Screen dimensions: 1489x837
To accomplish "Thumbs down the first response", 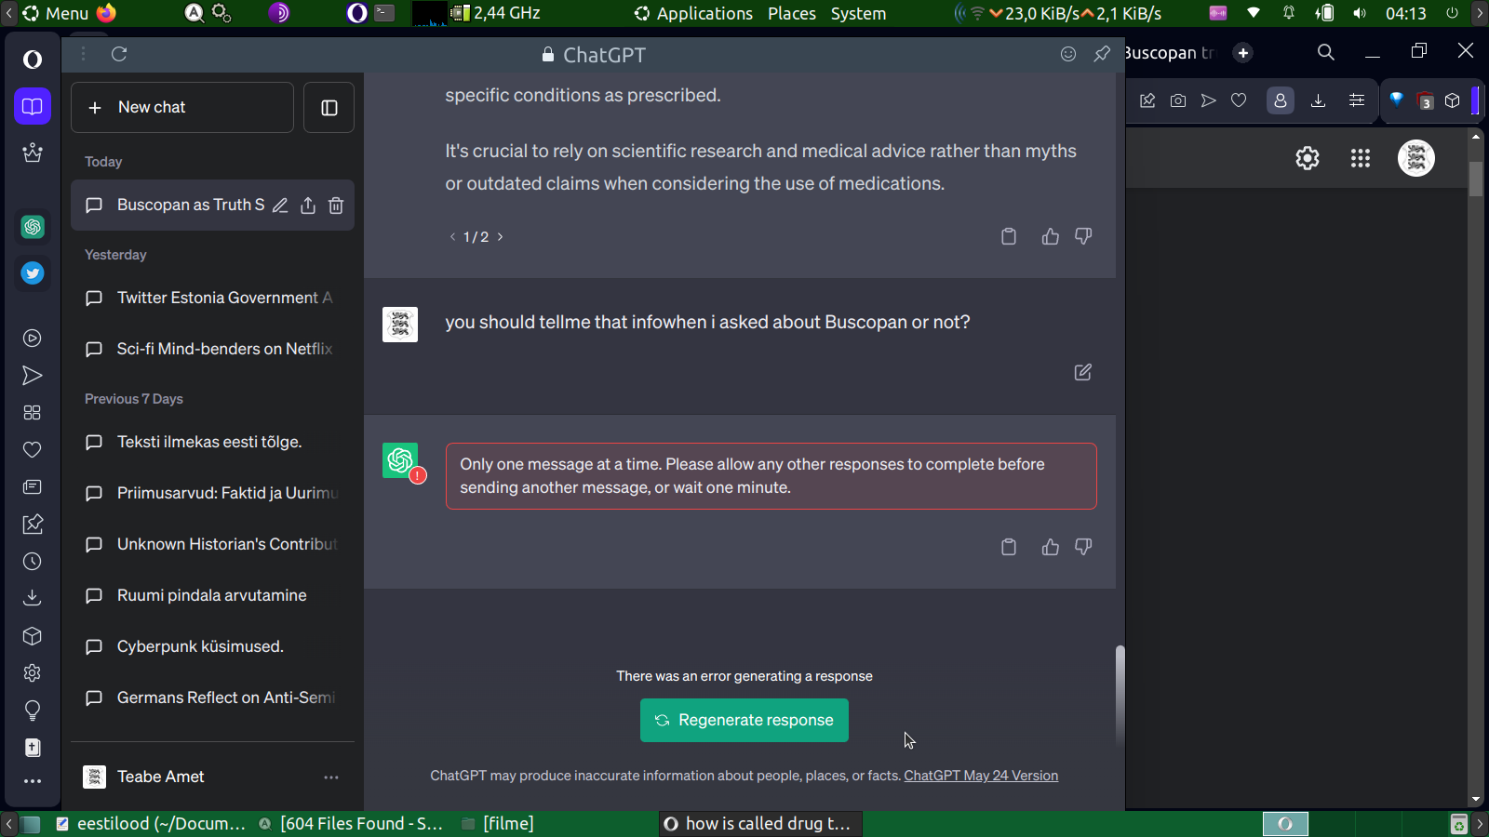I will coord(1083,236).
